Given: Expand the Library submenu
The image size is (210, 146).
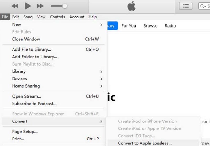Looking at the screenshot, I should point(54,71).
